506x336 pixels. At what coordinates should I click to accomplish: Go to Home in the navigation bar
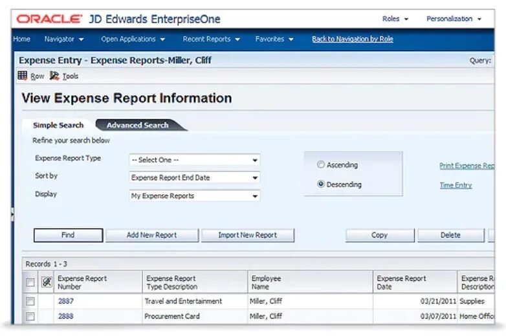[21, 39]
